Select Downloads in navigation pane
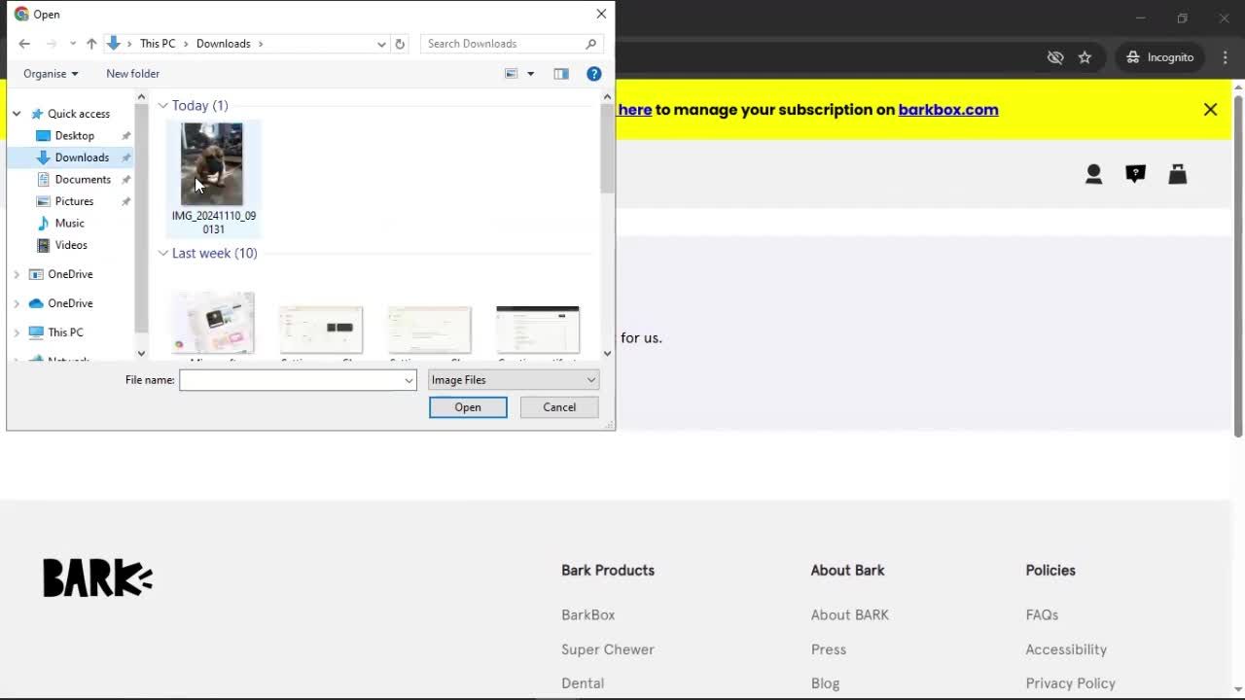Viewport: 1245px width, 700px height. coord(82,157)
